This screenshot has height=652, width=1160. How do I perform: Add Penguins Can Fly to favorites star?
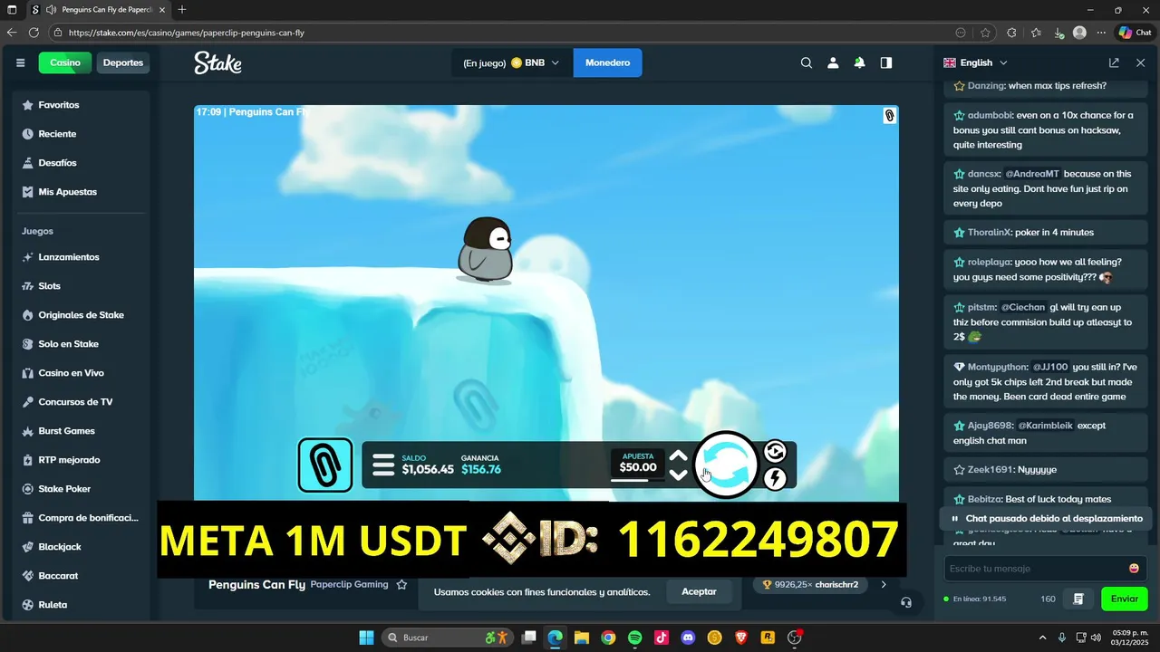coord(401,585)
